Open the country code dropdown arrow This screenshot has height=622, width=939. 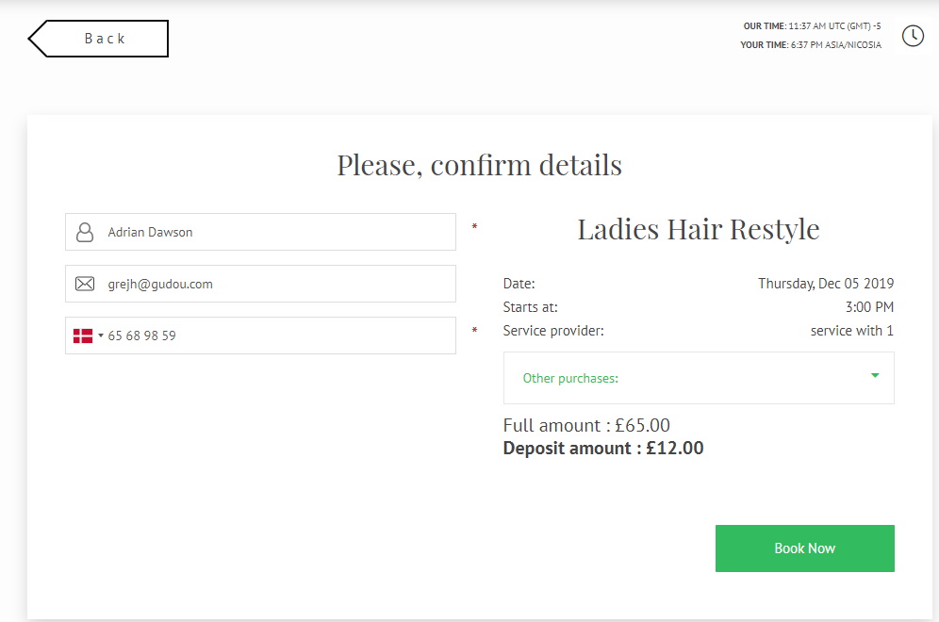click(x=101, y=336)
